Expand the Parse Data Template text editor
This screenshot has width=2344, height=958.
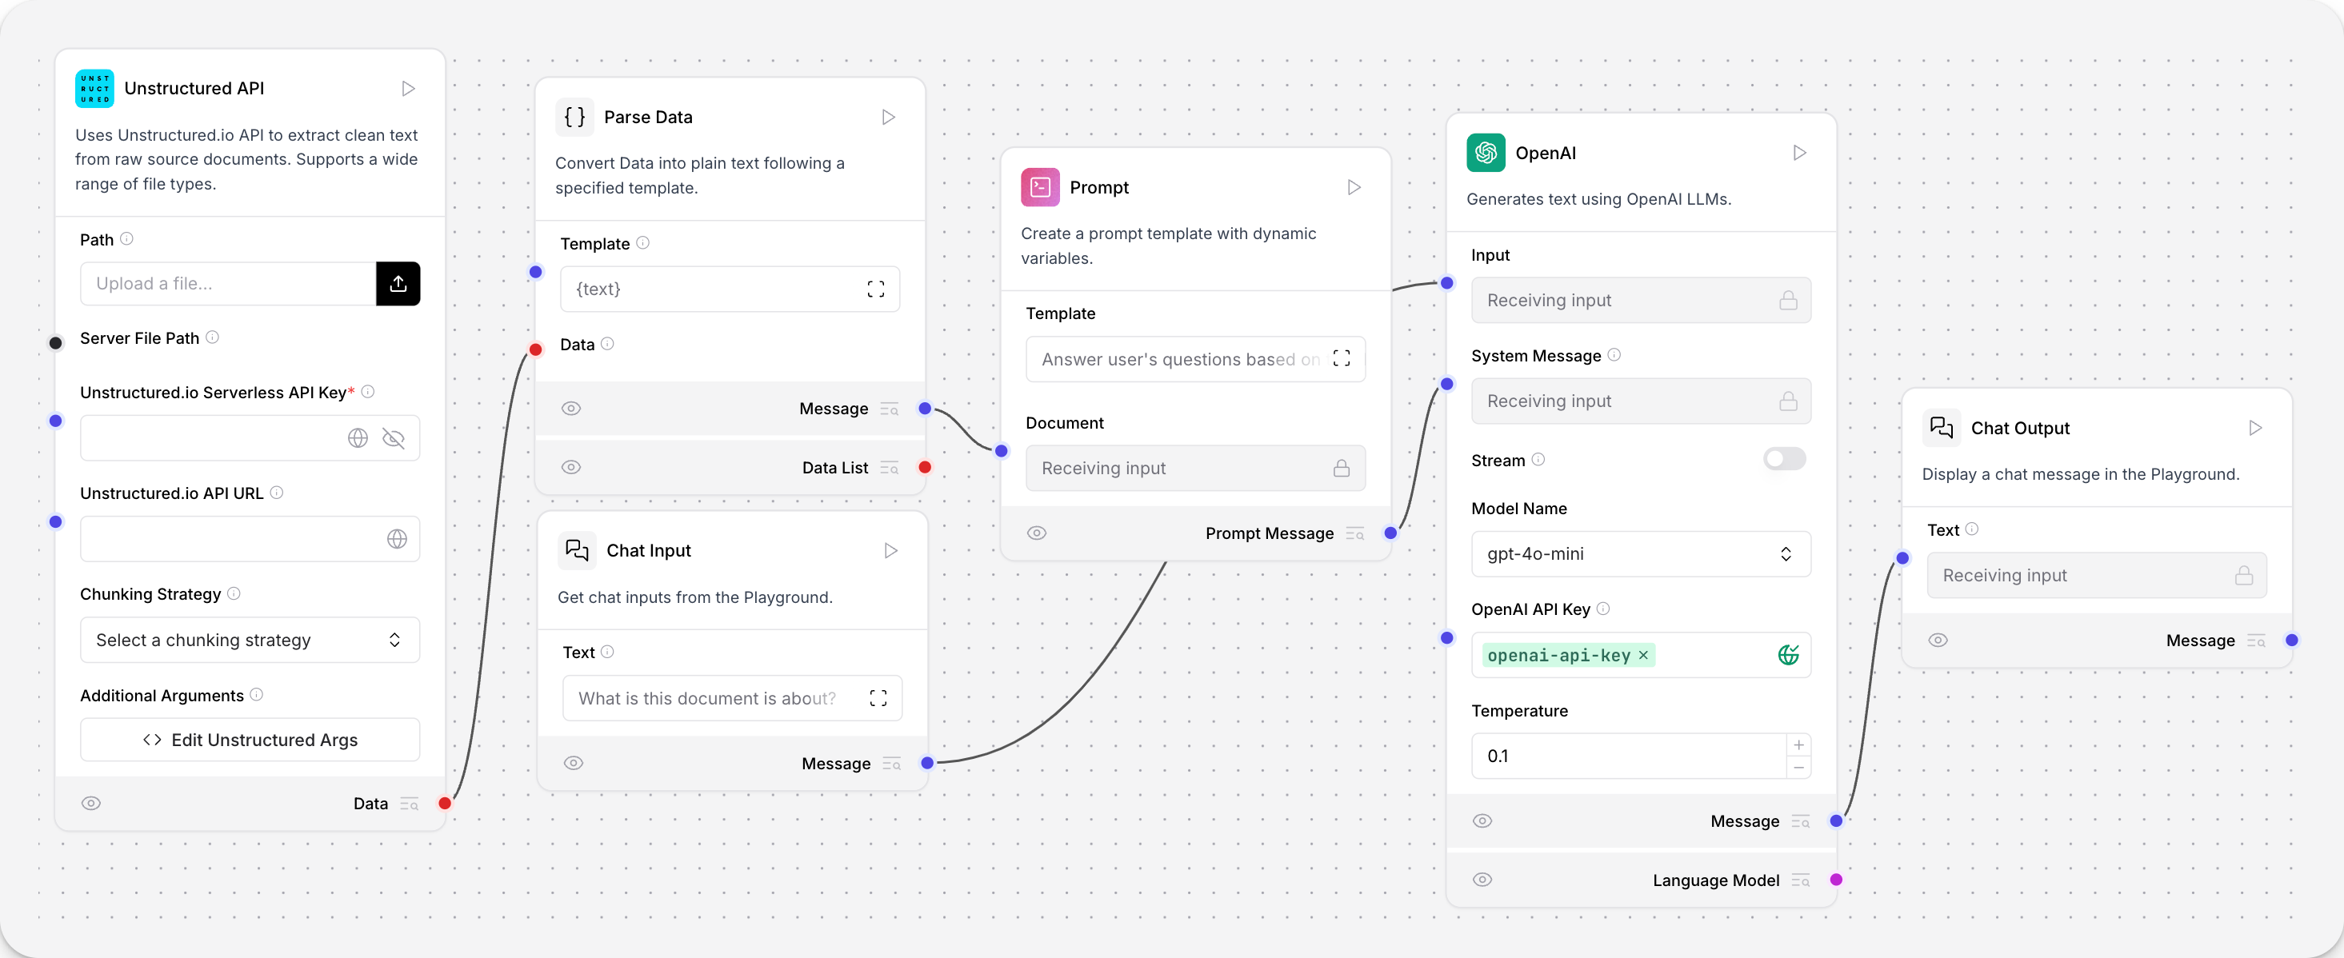coord(875,289)
